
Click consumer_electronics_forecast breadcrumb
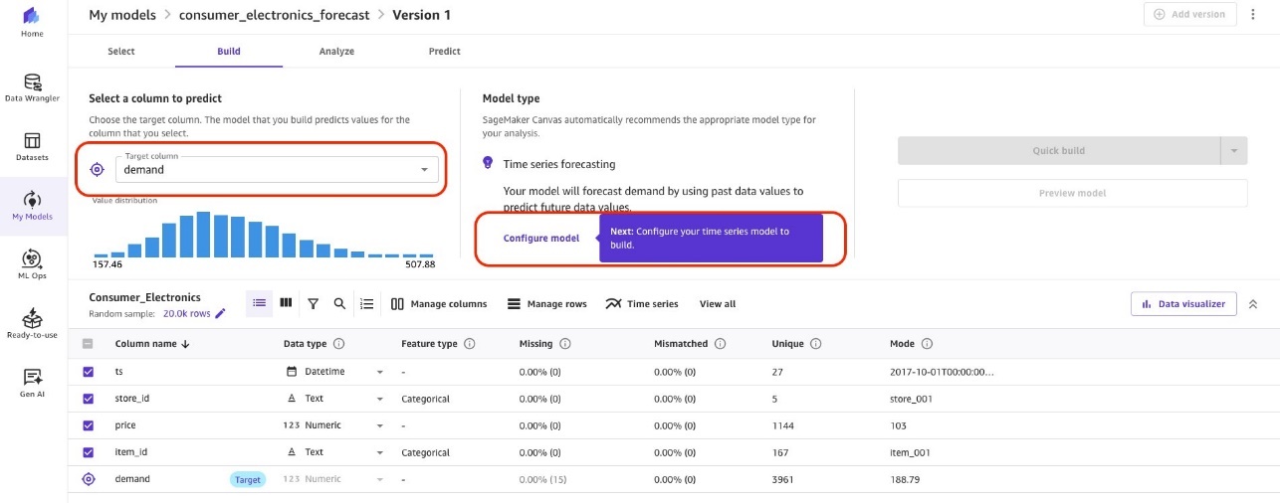(x=274, y=15)
